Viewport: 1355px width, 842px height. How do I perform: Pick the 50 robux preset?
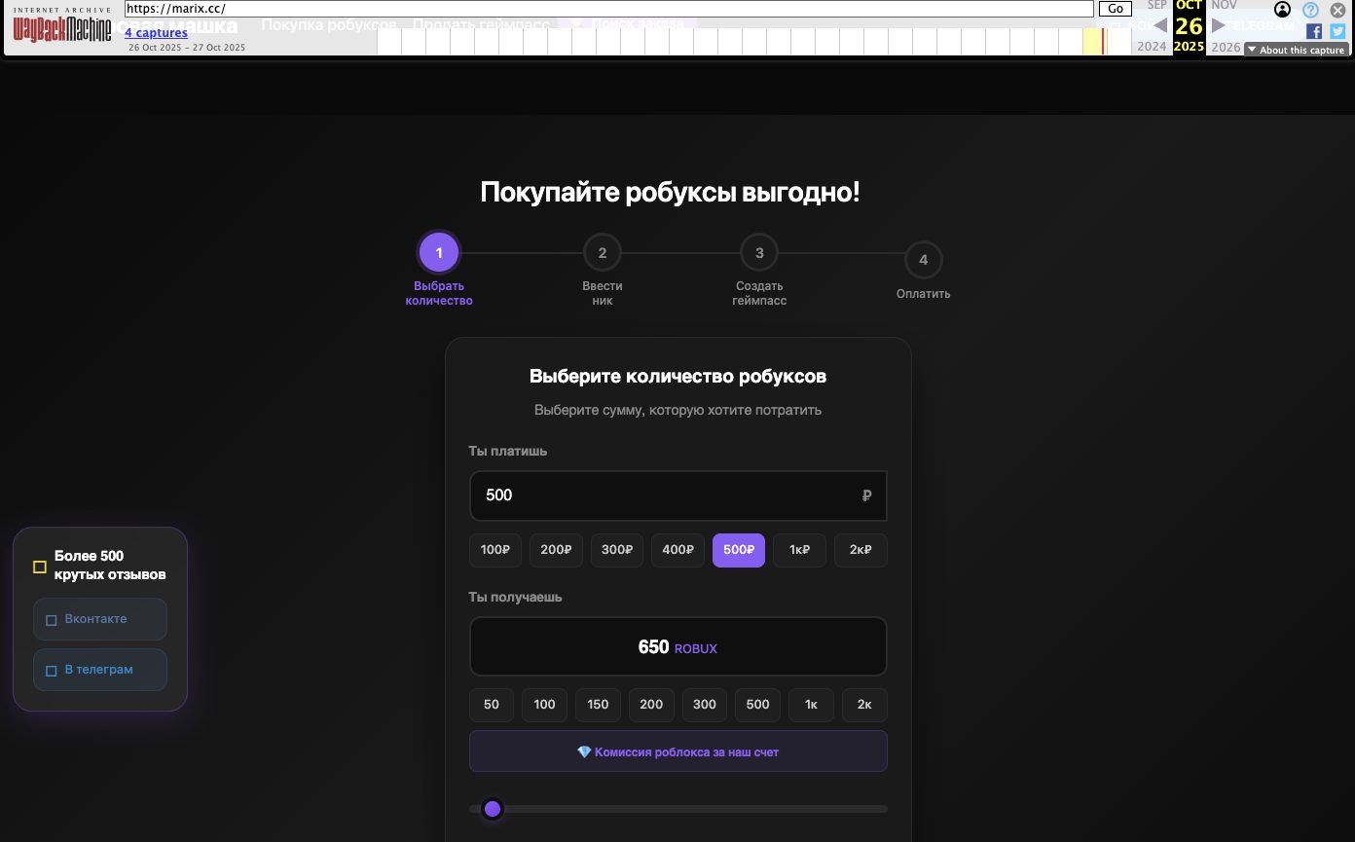(x=492, y=705)
